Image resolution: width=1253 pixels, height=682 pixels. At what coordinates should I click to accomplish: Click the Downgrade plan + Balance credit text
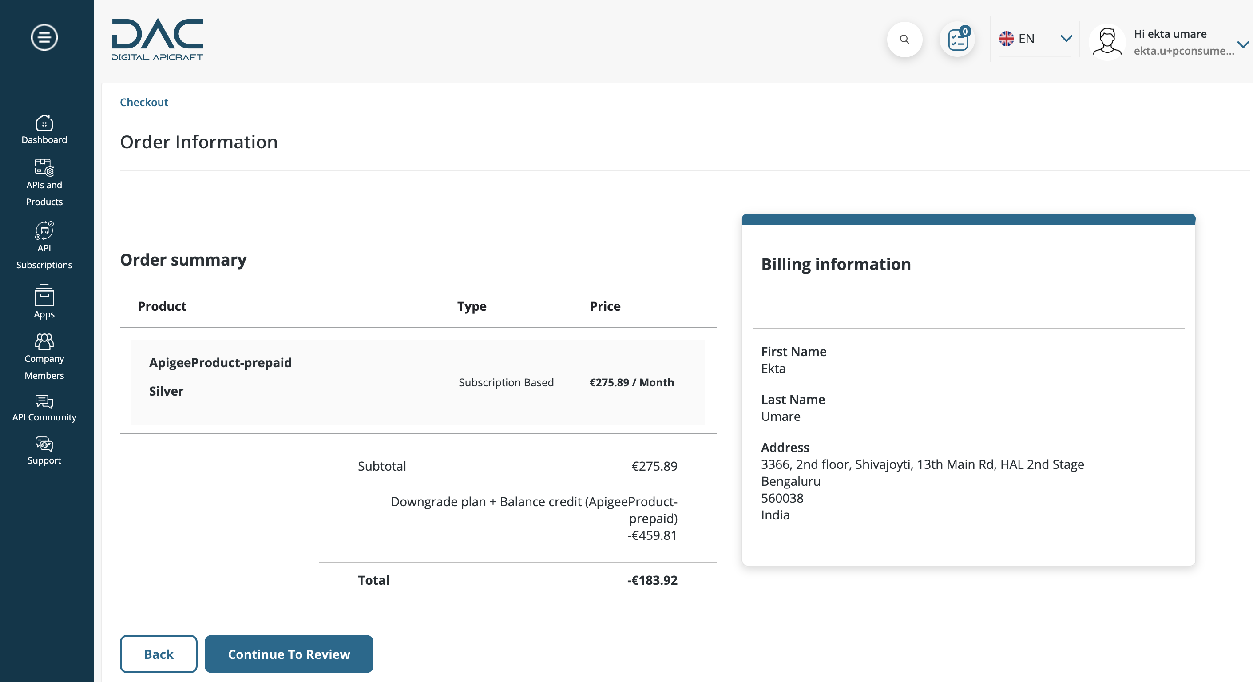point(534,510)
